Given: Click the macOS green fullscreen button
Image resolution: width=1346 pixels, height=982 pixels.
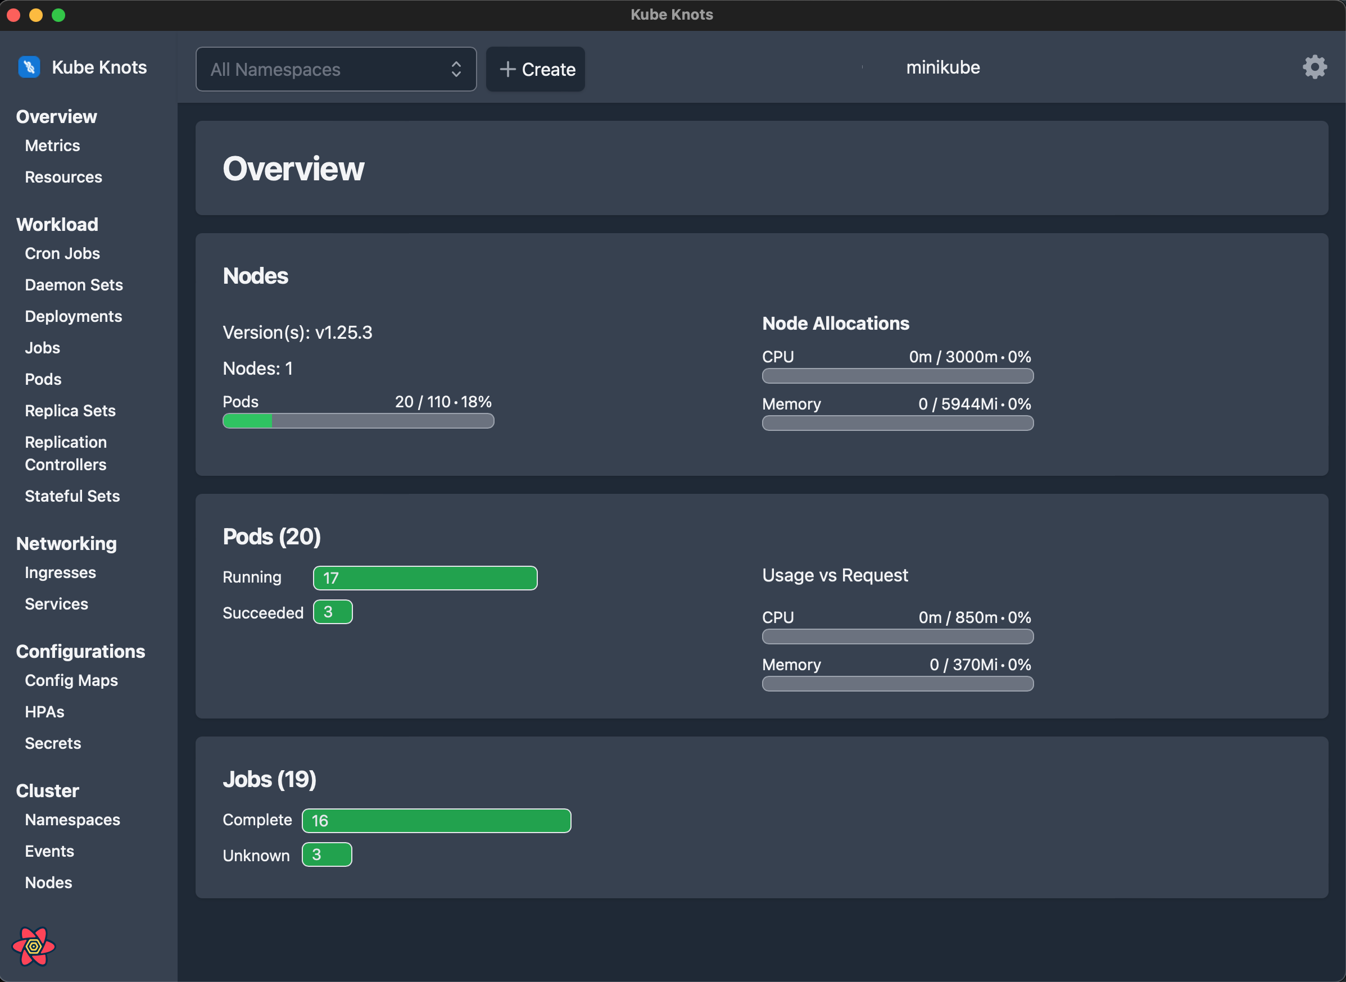Looking at the screenshot, I should [x=58, y=15].
